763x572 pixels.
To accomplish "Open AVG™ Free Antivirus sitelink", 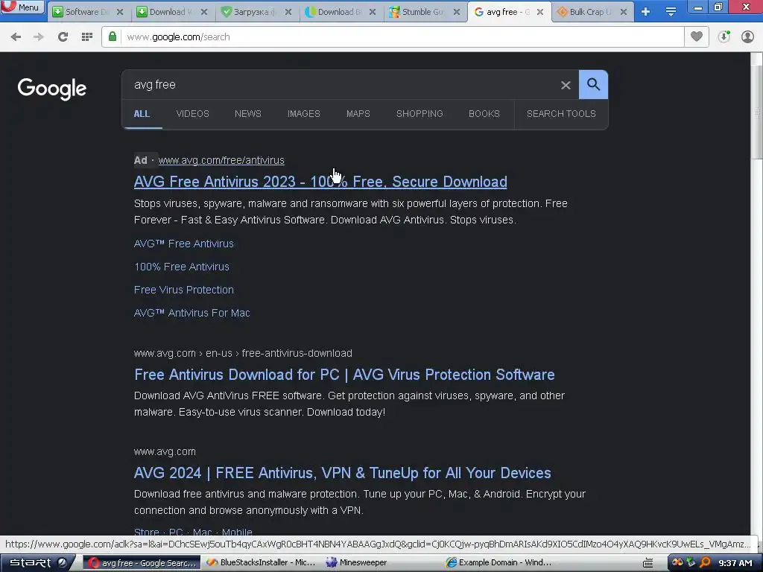I will pyautogui.click(x=184, y=244).
